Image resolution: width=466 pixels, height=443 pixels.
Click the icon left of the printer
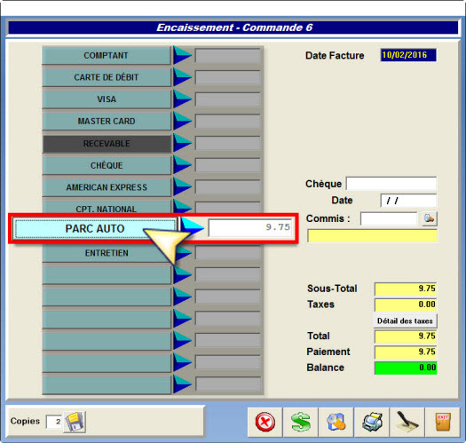pyautogui.click(x=336, y=422)
